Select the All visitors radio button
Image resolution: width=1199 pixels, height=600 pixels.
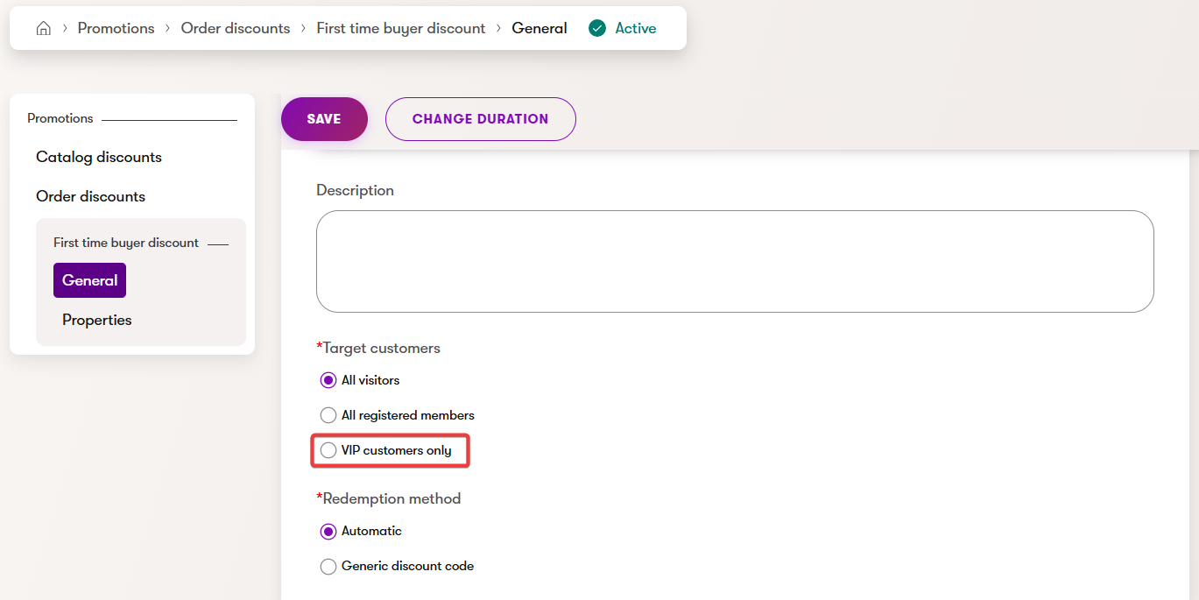click(x=328, y=379)
